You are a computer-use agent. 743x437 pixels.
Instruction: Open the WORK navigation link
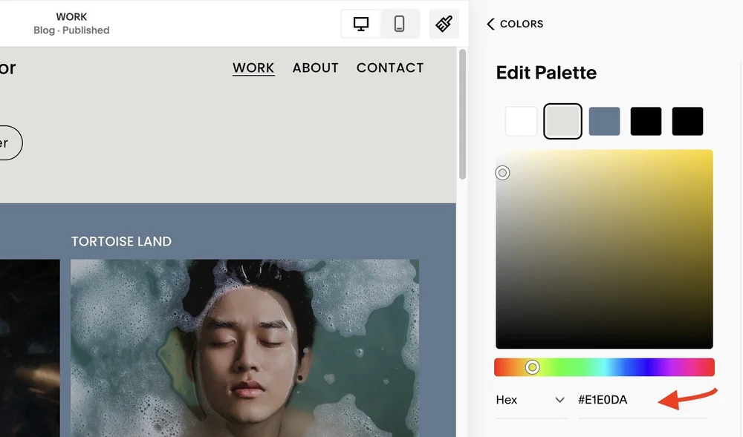pos(253,68)
